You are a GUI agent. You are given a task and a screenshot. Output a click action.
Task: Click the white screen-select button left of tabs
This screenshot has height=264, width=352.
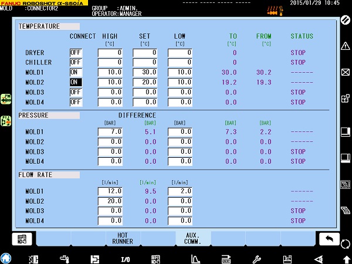[22, 239]
